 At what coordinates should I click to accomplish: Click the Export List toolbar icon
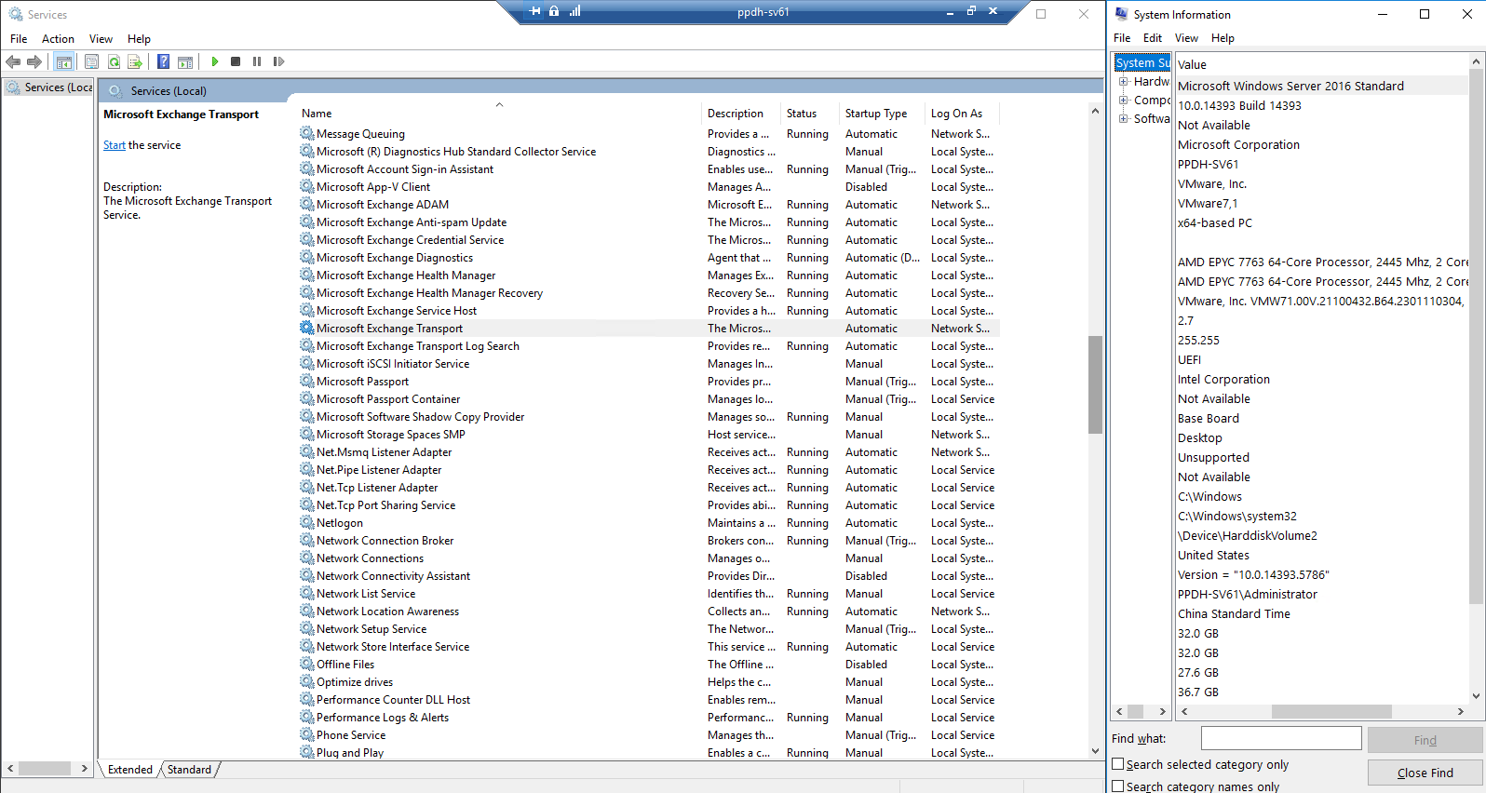pyautogui.click(x=135, y=61)
